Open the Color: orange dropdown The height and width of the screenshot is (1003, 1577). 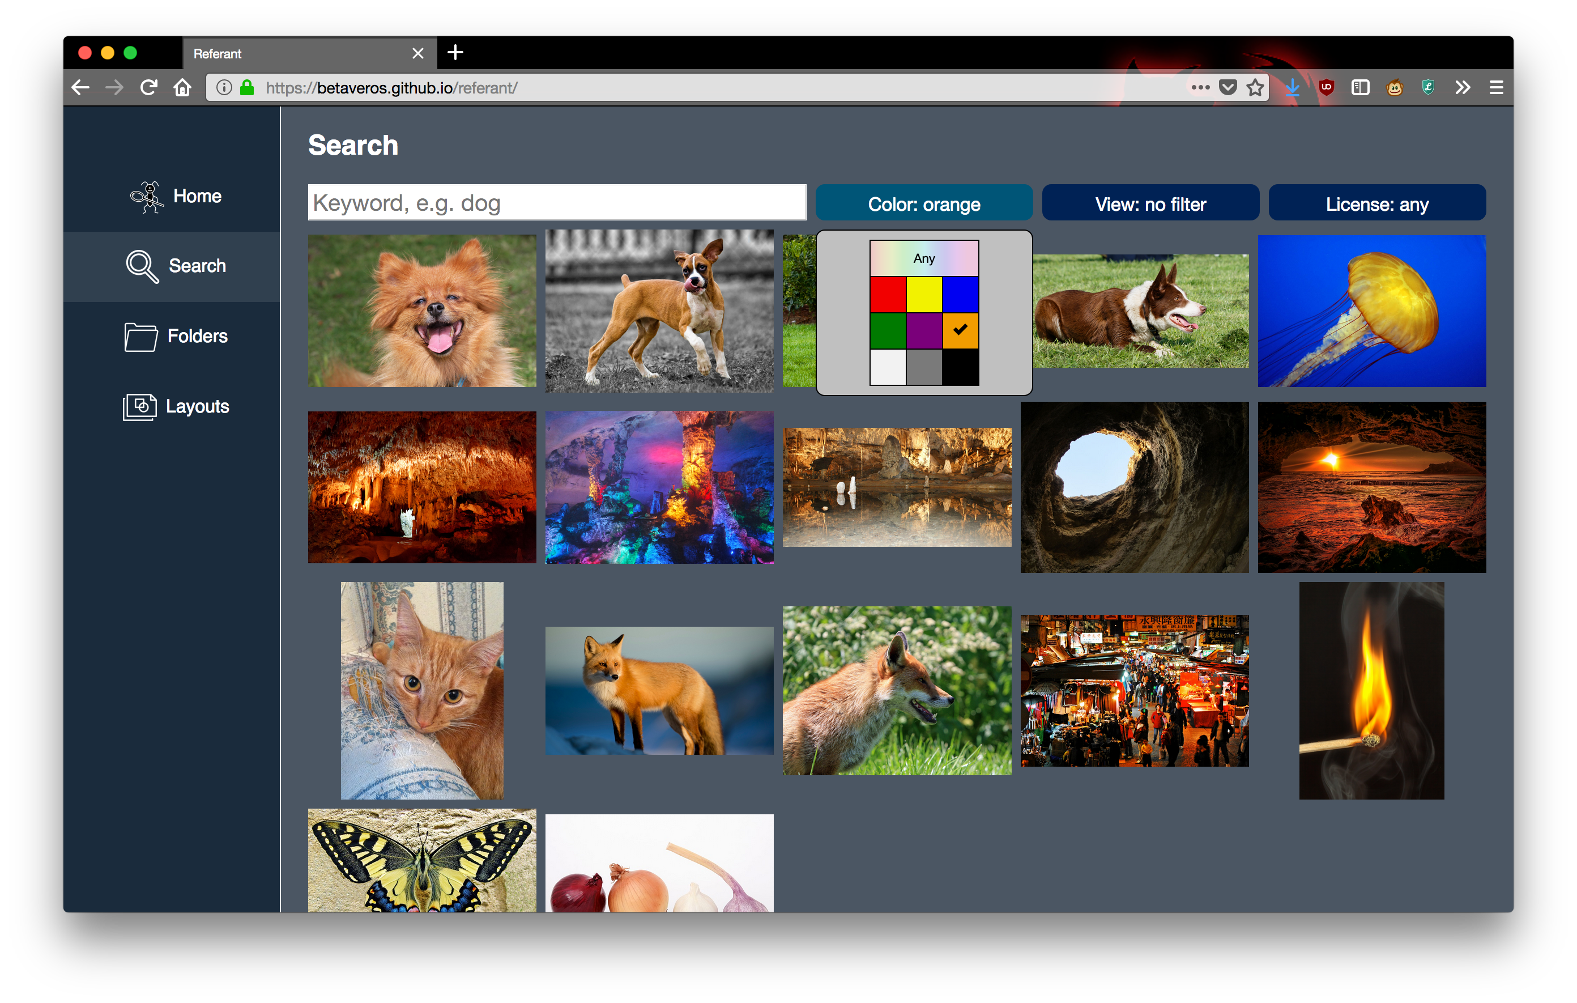(x=924, y=204)
